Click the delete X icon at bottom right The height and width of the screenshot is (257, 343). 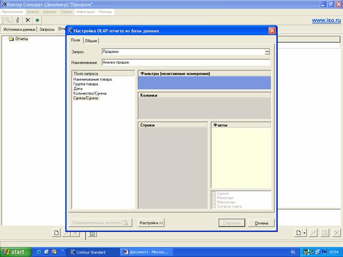[336, 233]
